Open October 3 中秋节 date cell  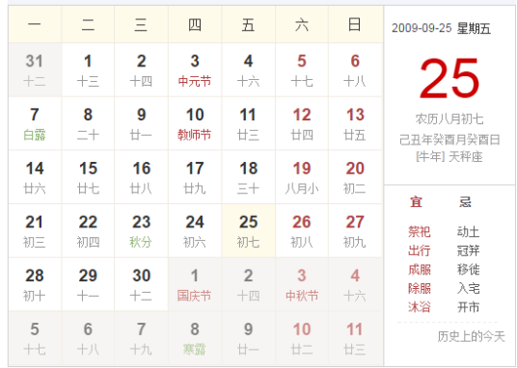[x=302, y=284]
